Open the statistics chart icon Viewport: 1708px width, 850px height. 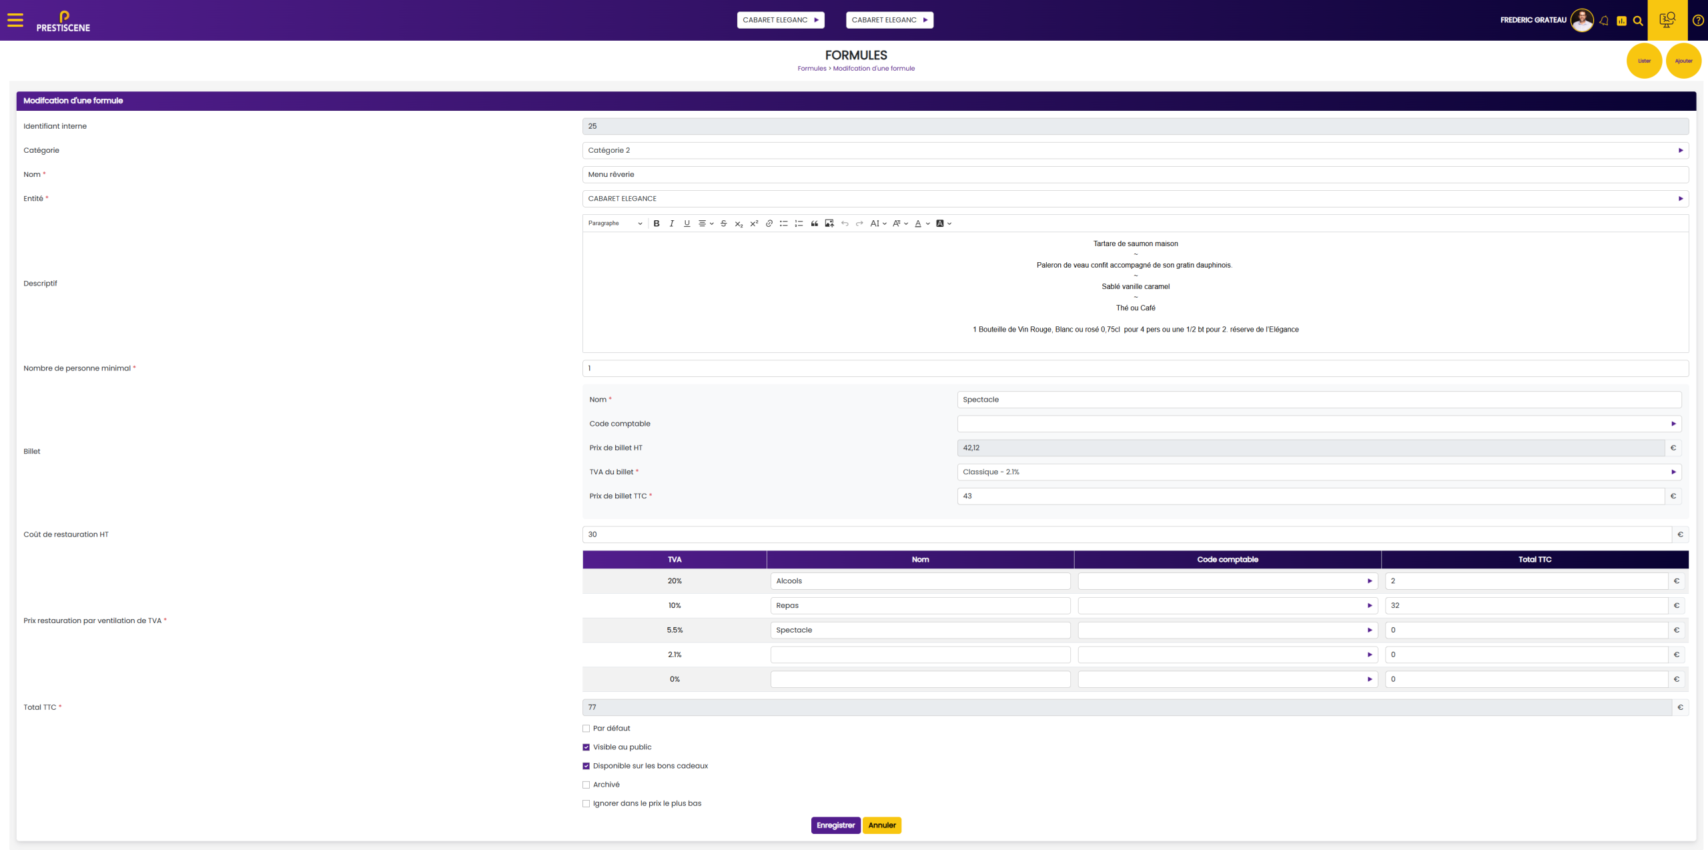tap(1621, 21)
